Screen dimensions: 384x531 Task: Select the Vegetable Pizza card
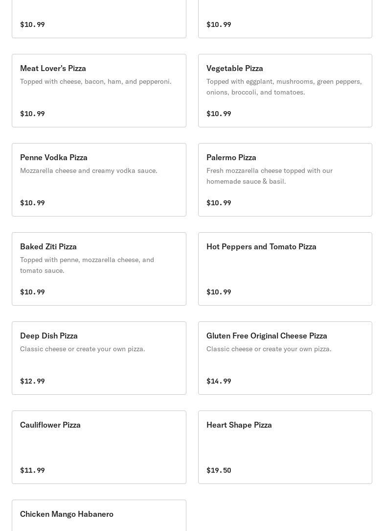pos(285,91)
